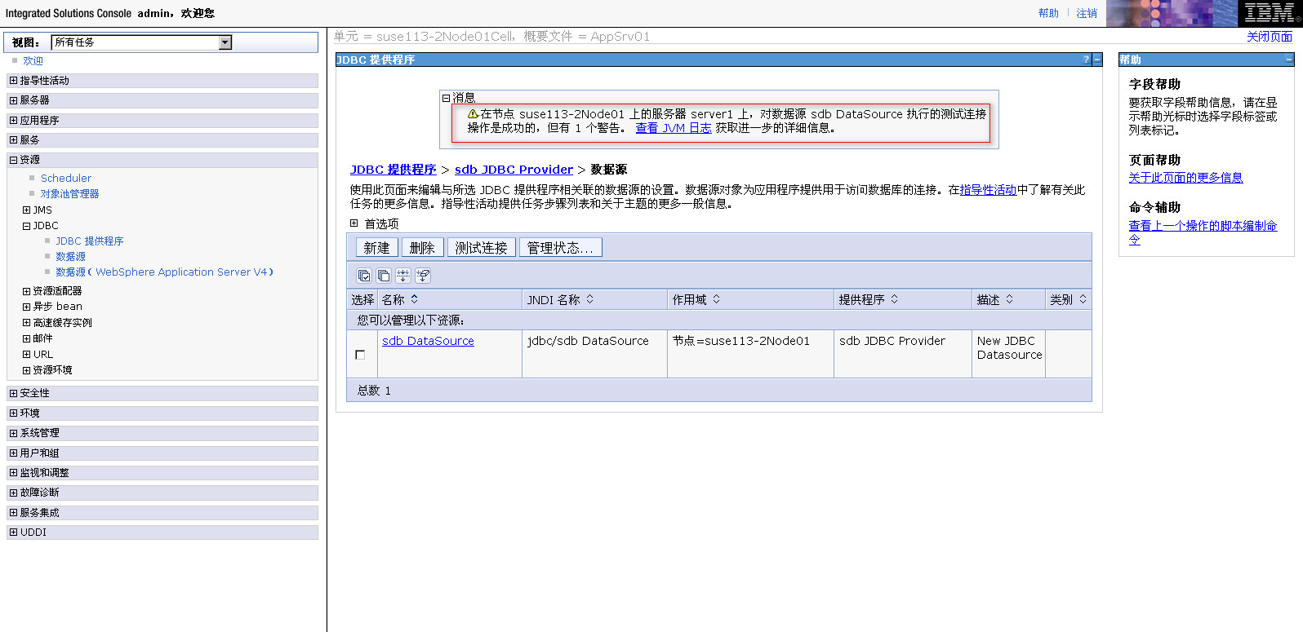The height and width of the screenshot is (632, 1303).
Task: Click the 管理状态... button
Action: (560, 248)
